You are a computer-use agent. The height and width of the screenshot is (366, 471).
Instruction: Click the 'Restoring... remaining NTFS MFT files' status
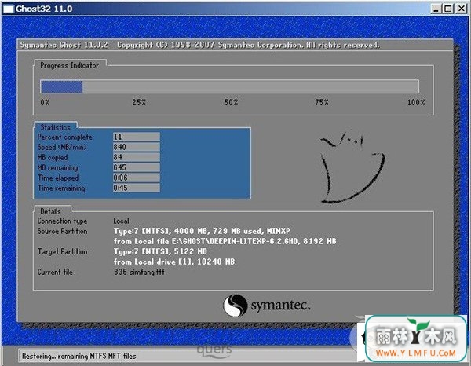[79, 356]
